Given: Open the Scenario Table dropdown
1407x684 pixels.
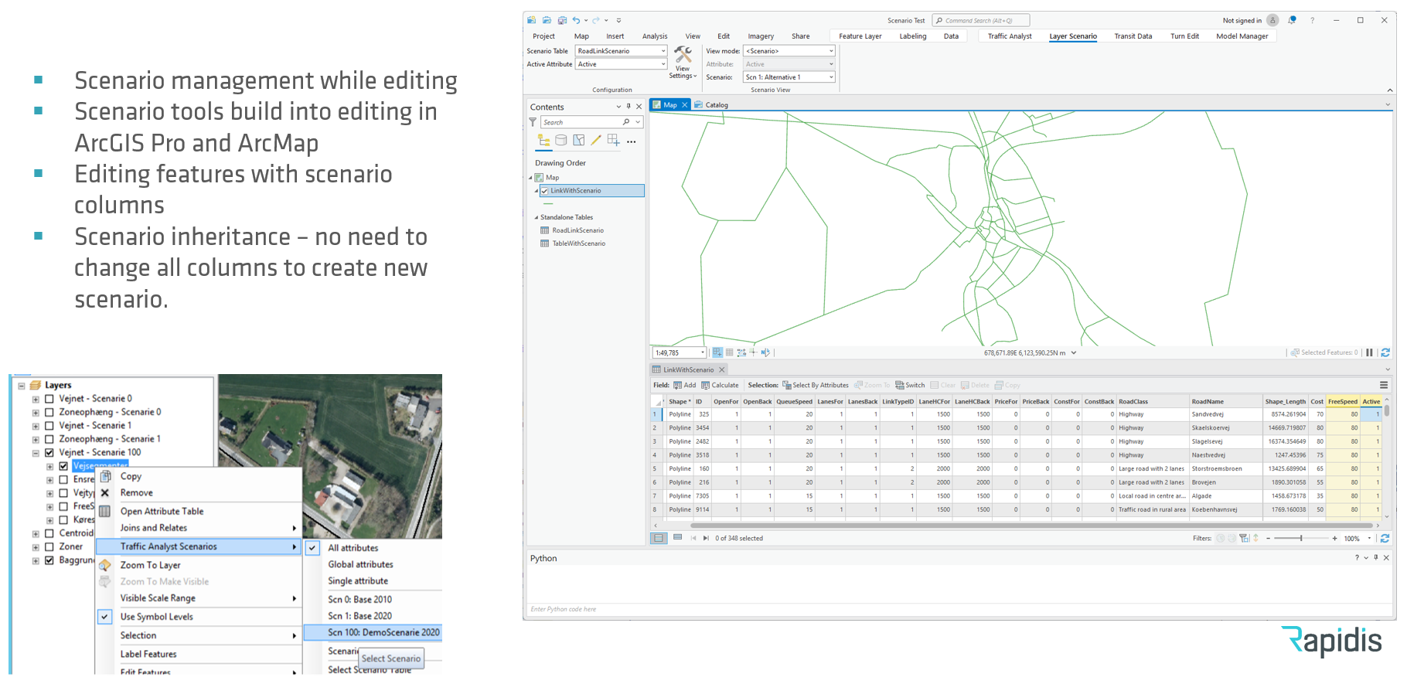Looking at the screenshot, I should [663, 51].
